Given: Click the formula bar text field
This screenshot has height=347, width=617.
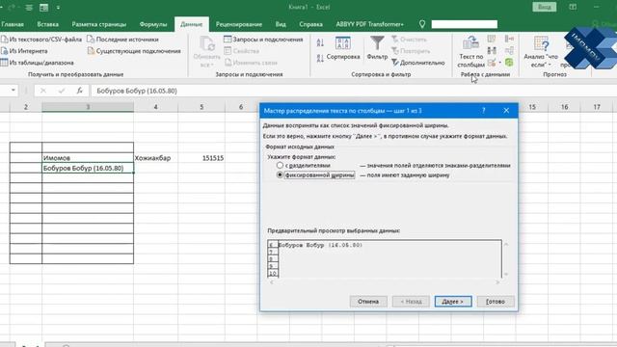Looking at the screenshot, I should [x=354, y=91].
